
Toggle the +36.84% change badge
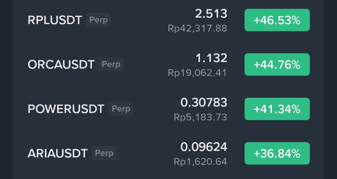277,153
